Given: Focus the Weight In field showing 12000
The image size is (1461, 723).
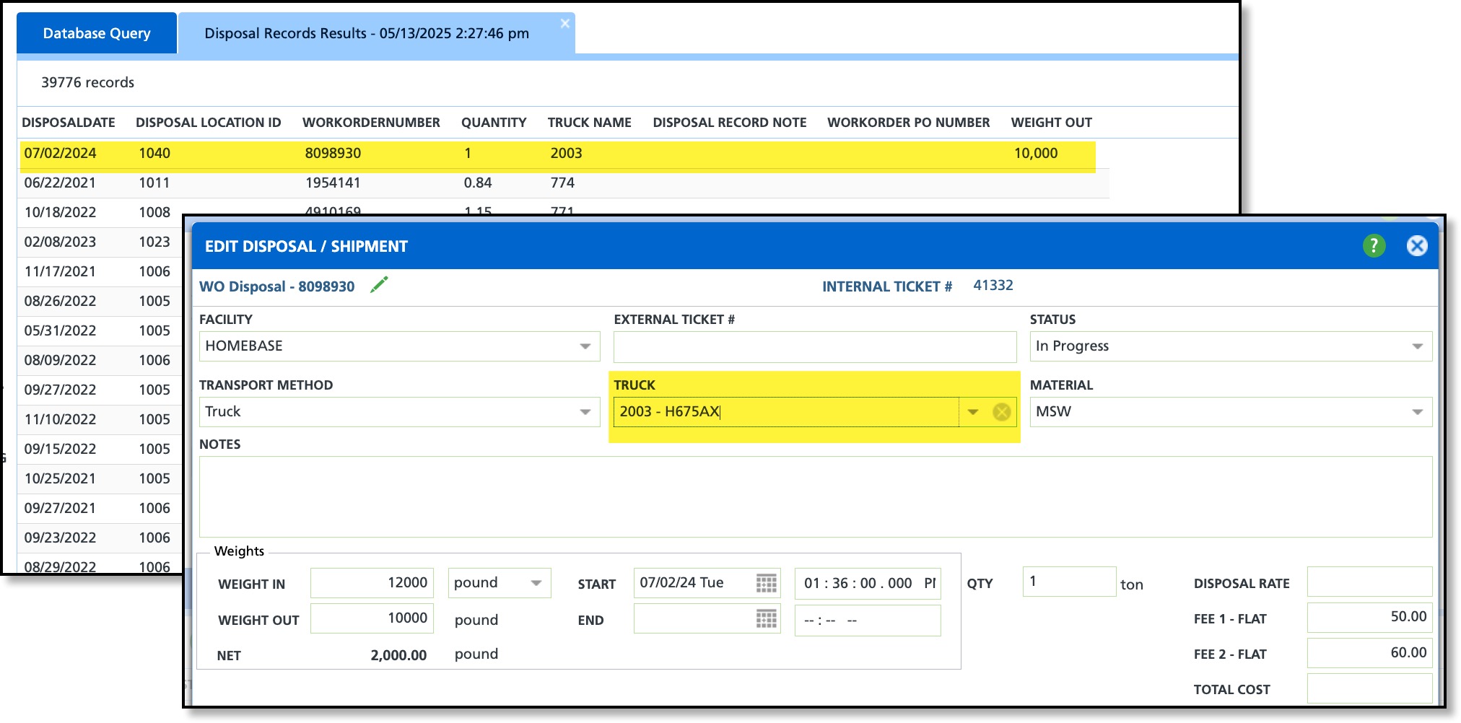Looking at the screenshot, I should tap(372, 583).
